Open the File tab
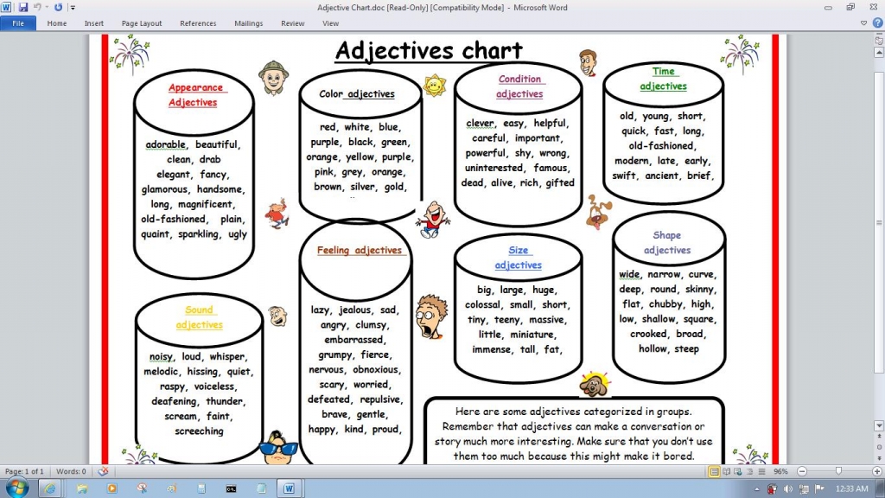This screenshot has height=498, width=885. pyautogui.click(x=17, y=23)
